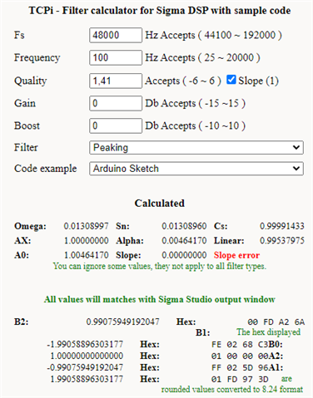Screen dimensions: 313x398
Task: Click the Boost Db Accepts -10 ~10 hint
Action: click(196, 125)
